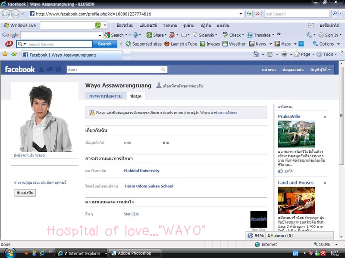Click the EN language indicator in taskbar
Viewport: 345px width, 258px height.
295,253
